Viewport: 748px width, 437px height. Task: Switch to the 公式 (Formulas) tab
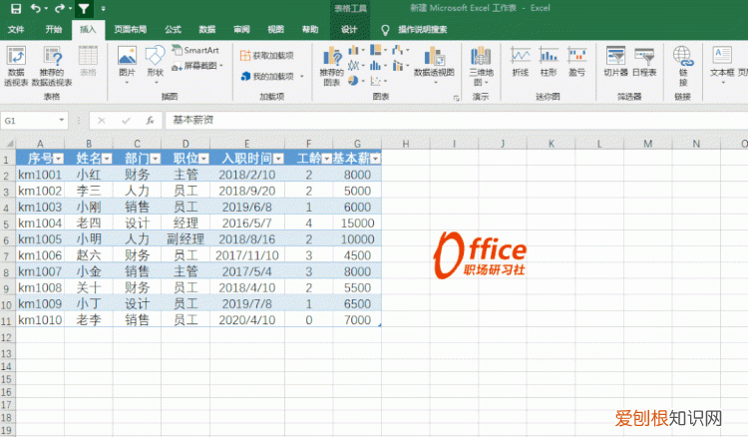[173, 30]
